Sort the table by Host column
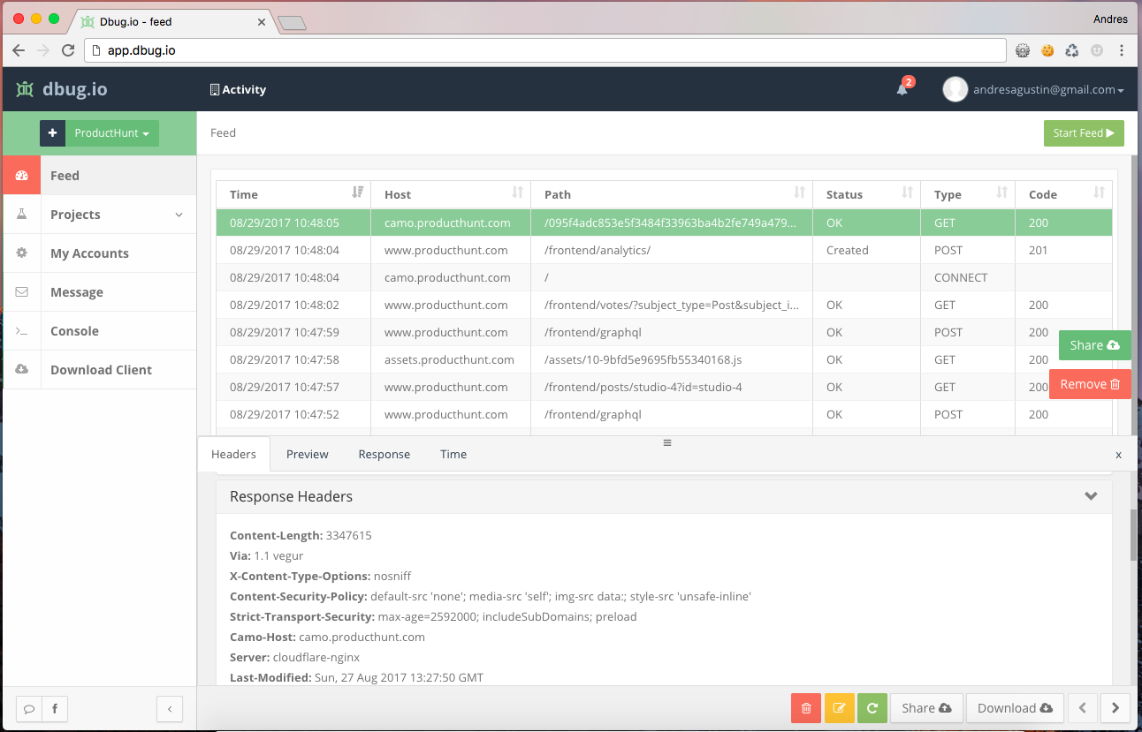The width and height of the screenshot is (1142, 732). click(451, 194)
